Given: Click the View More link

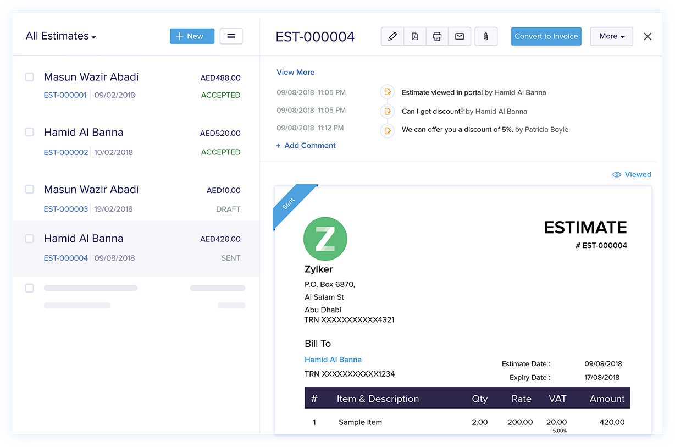Looking at the screenshot, I should (x=296, y=72).
